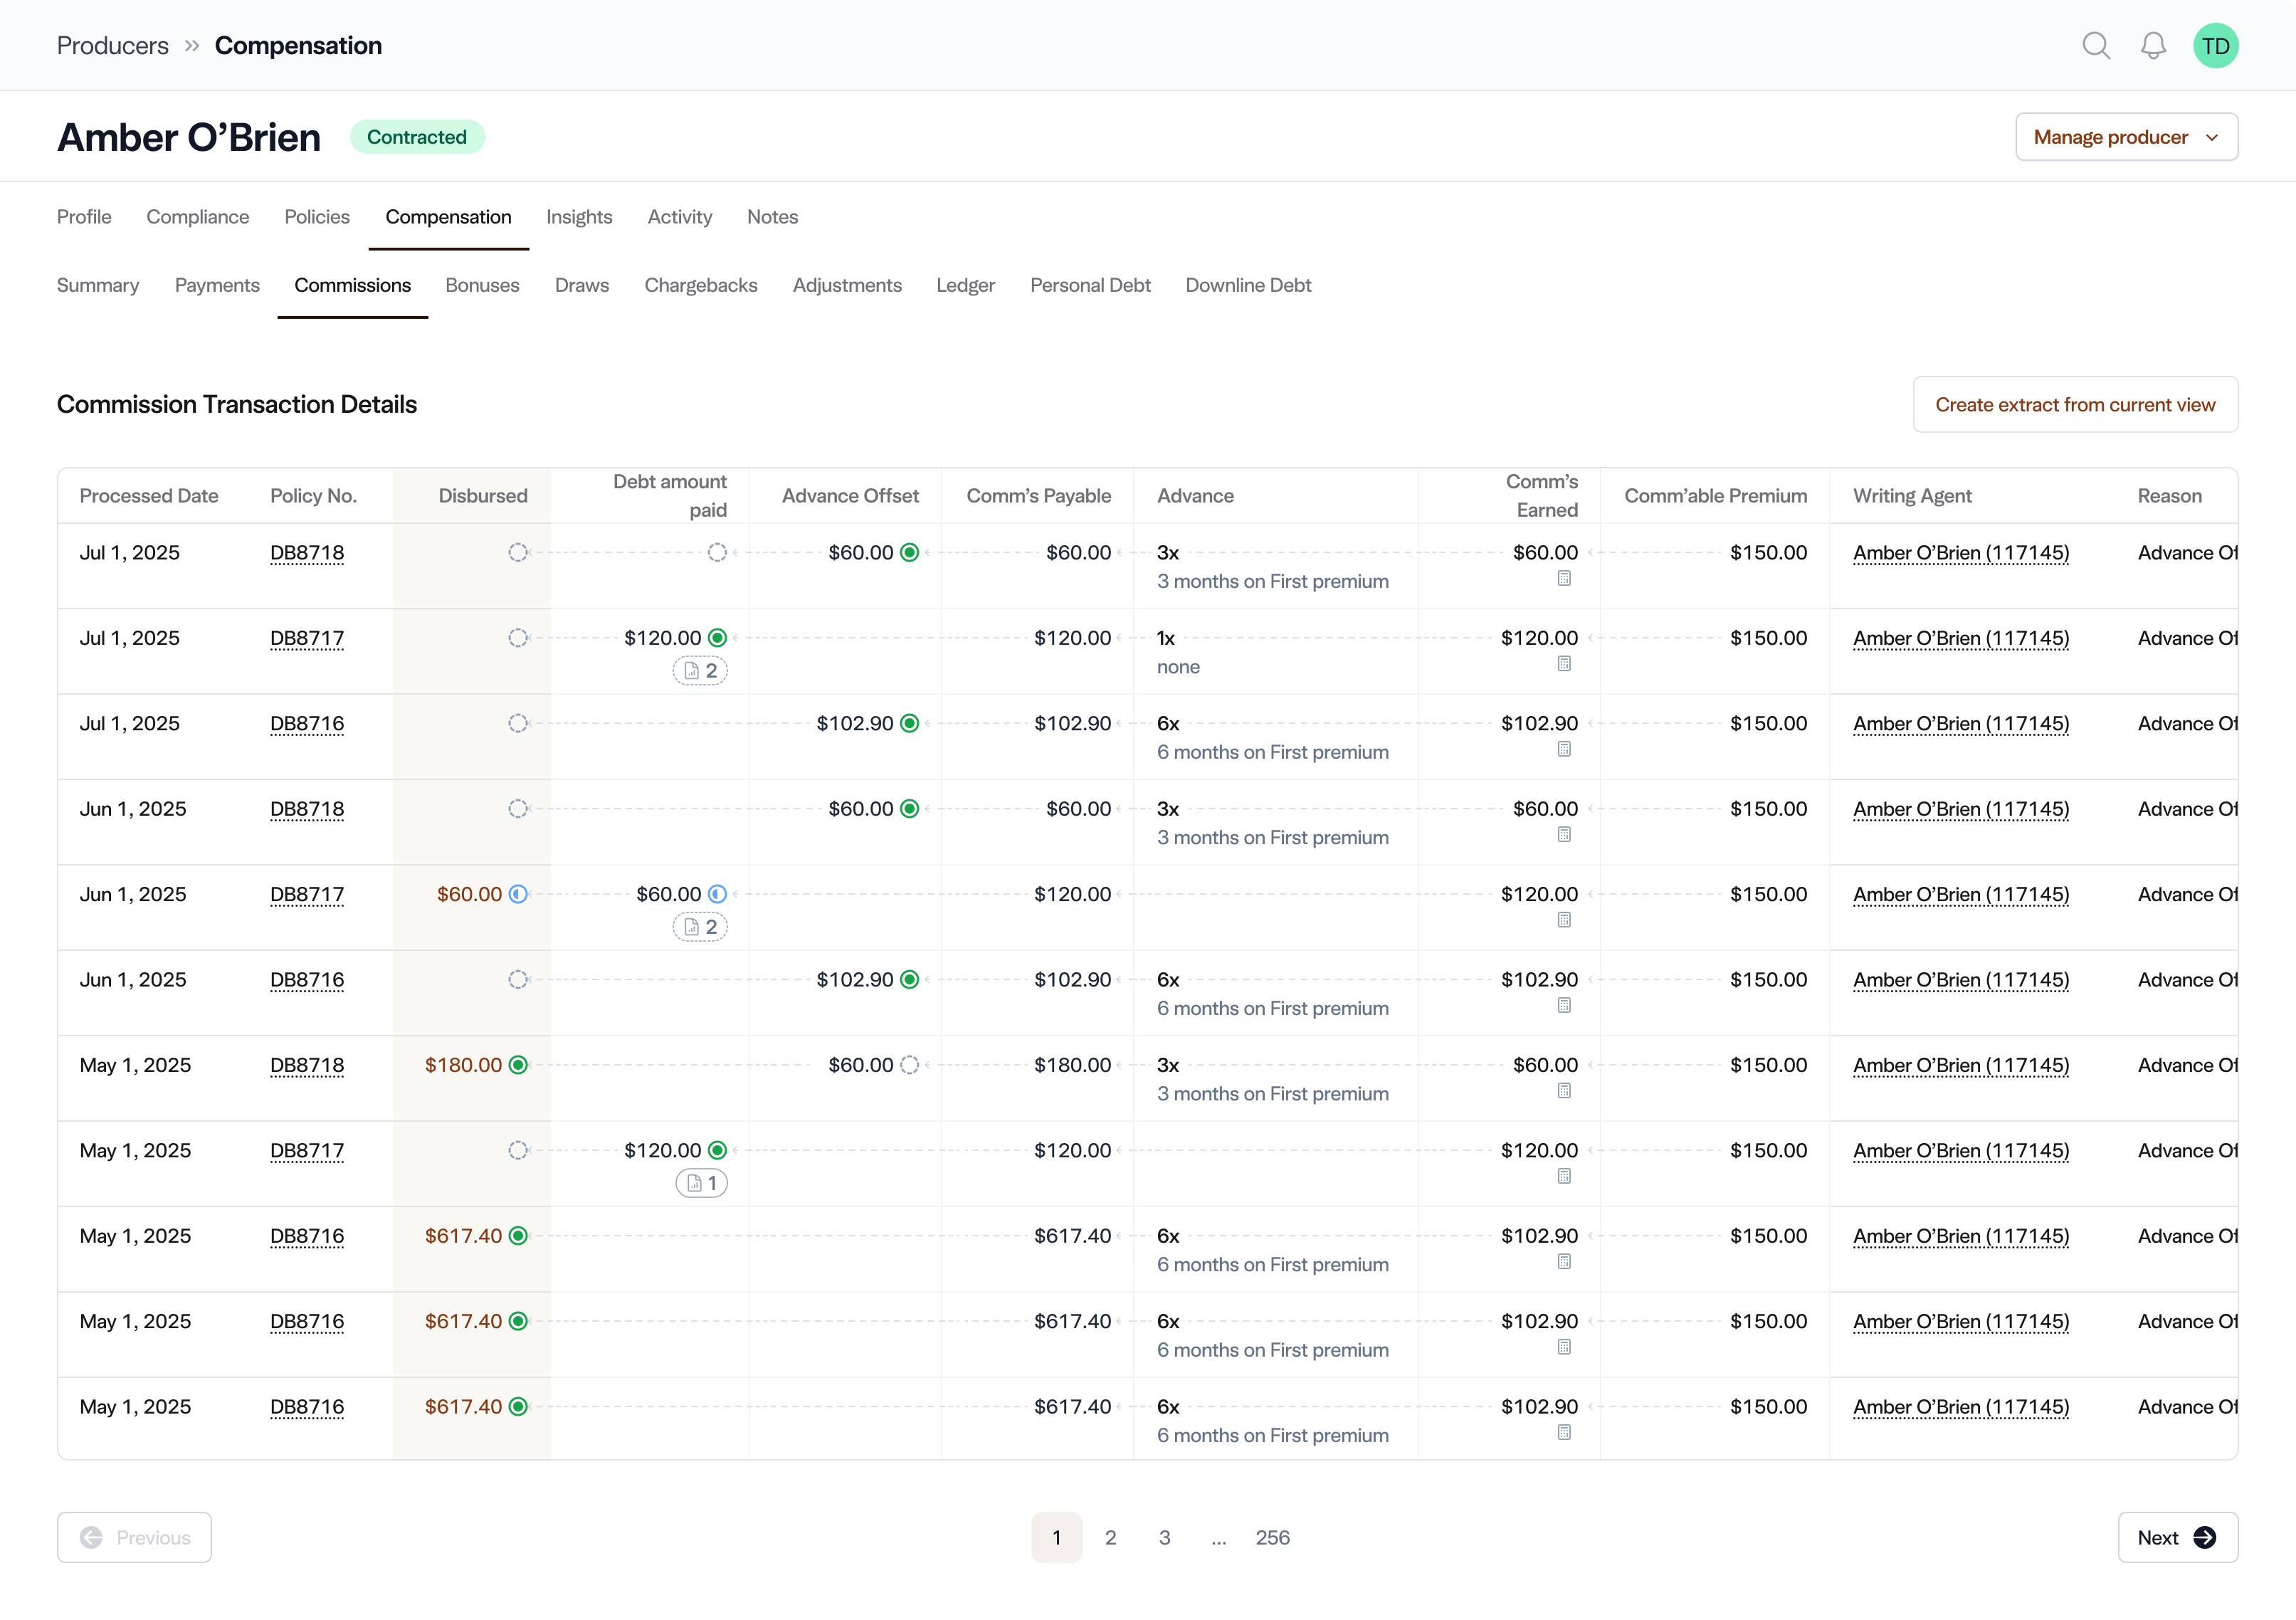Open the 2-documents badge in Jul 1 DB8717 row
The height and width of the screenshot is (1620, 2296).
click(x=700, y=671)
